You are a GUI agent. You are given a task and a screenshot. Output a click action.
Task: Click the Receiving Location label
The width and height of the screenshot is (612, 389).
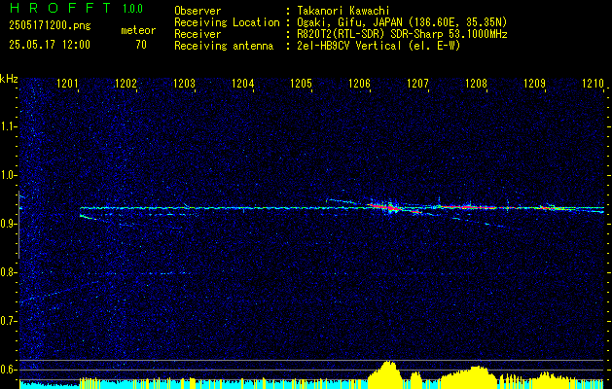point(227,22)
